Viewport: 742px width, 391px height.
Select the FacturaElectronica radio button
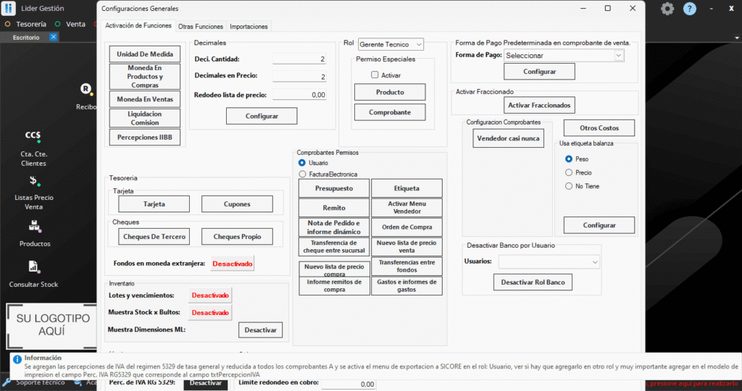(303, 174)
